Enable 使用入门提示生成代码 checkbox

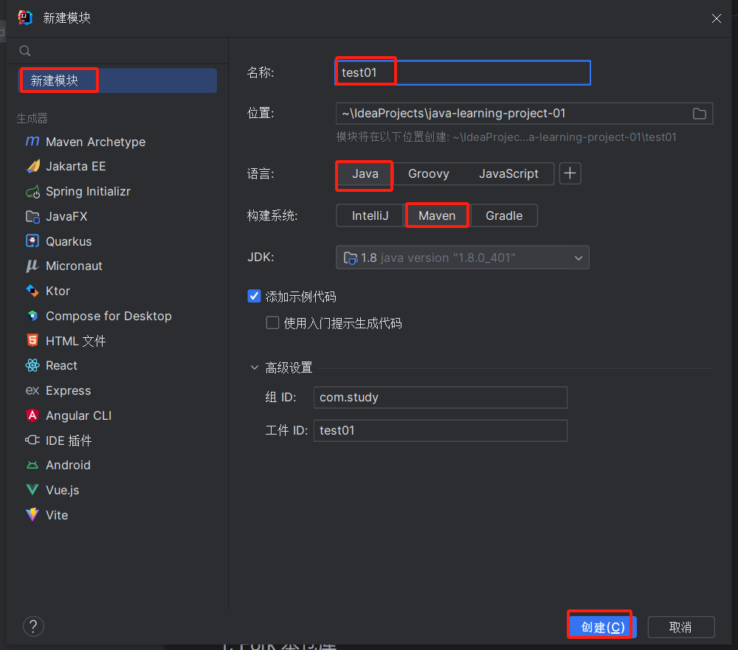(272, 323)
